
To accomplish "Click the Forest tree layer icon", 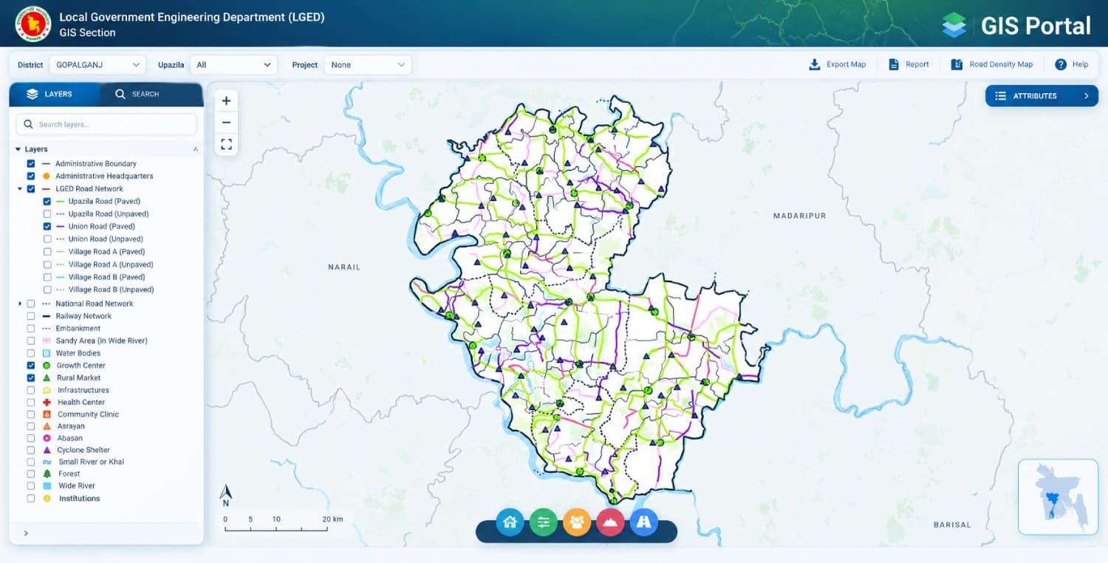I will (x=47, y=474).
